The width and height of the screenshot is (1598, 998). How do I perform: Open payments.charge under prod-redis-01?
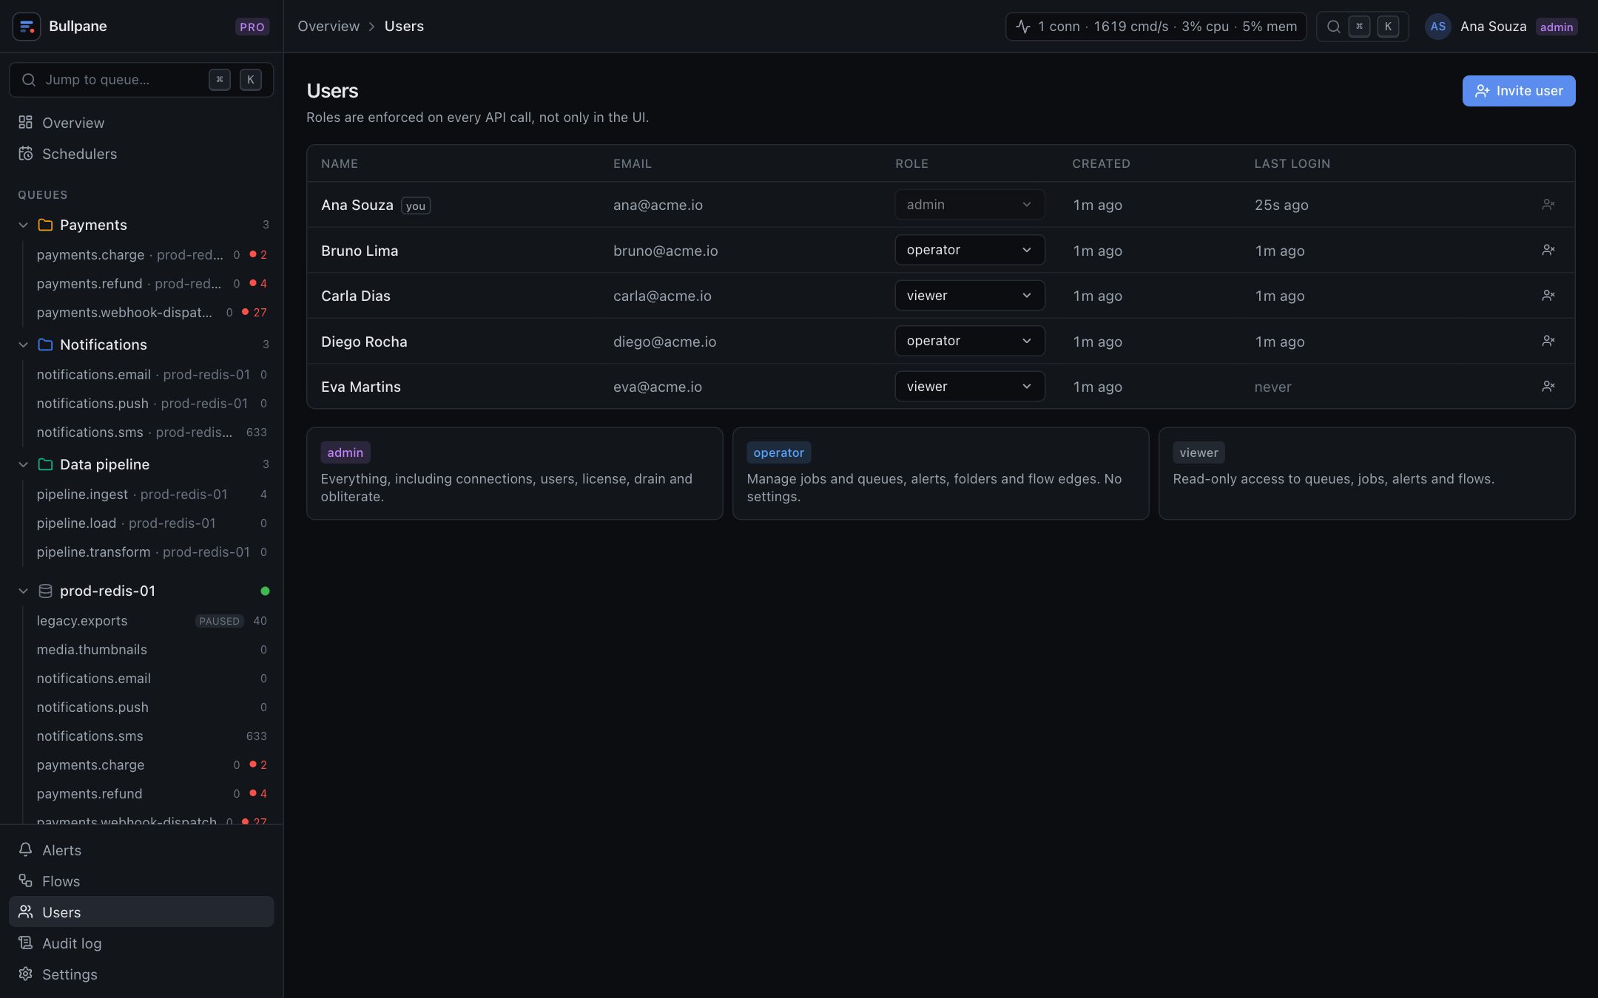pos(150,764)
